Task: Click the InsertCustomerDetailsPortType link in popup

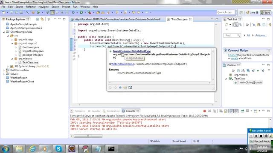Action: (132, 51)
